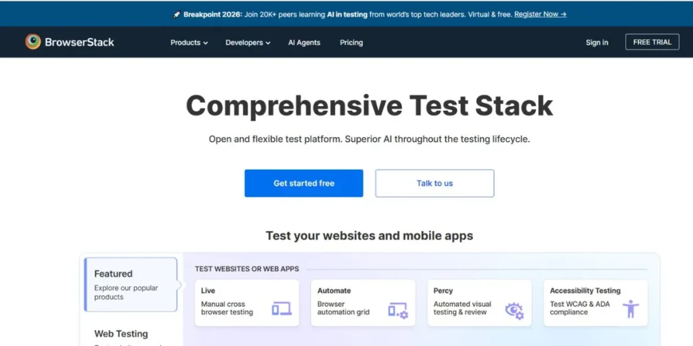This screenshot has width=693, height=346.
Task: Open the AI Agents nav item
Action: (304, 43)
